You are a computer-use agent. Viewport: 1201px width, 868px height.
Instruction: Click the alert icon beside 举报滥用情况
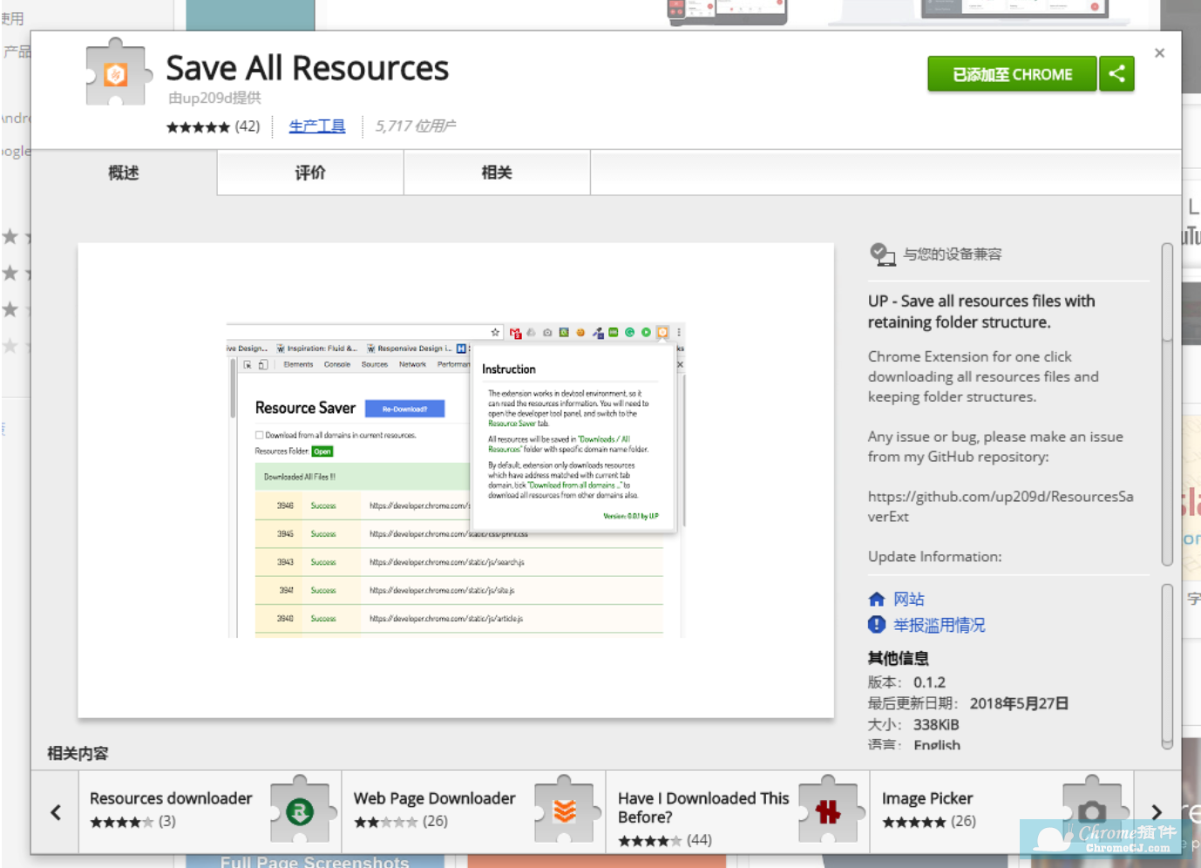(877, 625)
